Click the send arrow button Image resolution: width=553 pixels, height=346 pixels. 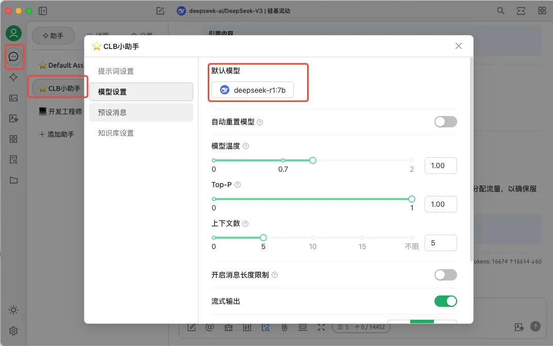click(x=535, y=326)
